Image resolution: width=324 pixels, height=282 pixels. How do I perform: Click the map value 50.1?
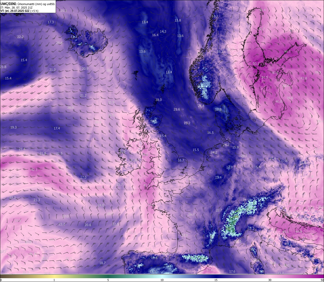[256, 64]
